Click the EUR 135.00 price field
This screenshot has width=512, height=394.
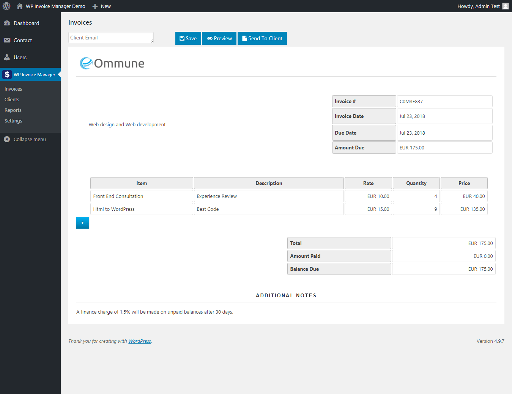pos(464,209)
